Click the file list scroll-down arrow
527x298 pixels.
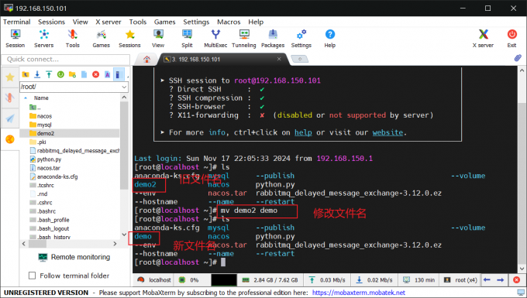click(124, 235)
